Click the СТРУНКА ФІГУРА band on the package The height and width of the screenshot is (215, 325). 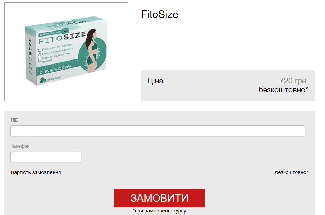pyautogui.click(x=55, y=70)
